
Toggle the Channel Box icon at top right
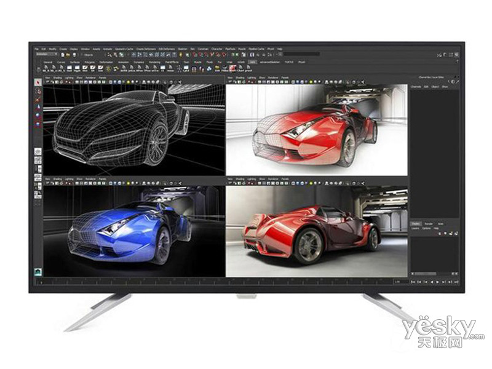point(456,55)
